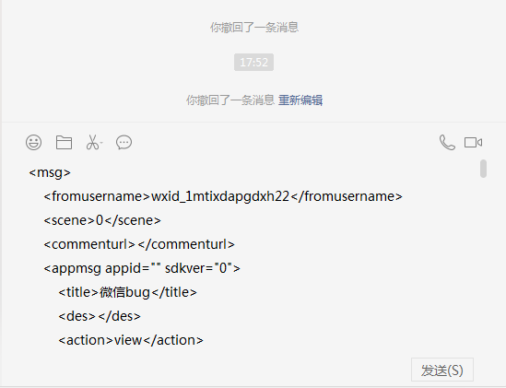Screen dimensions: 506x388
Task: Click the recall notice beside 重新编辑
Action: click(230, 100)
